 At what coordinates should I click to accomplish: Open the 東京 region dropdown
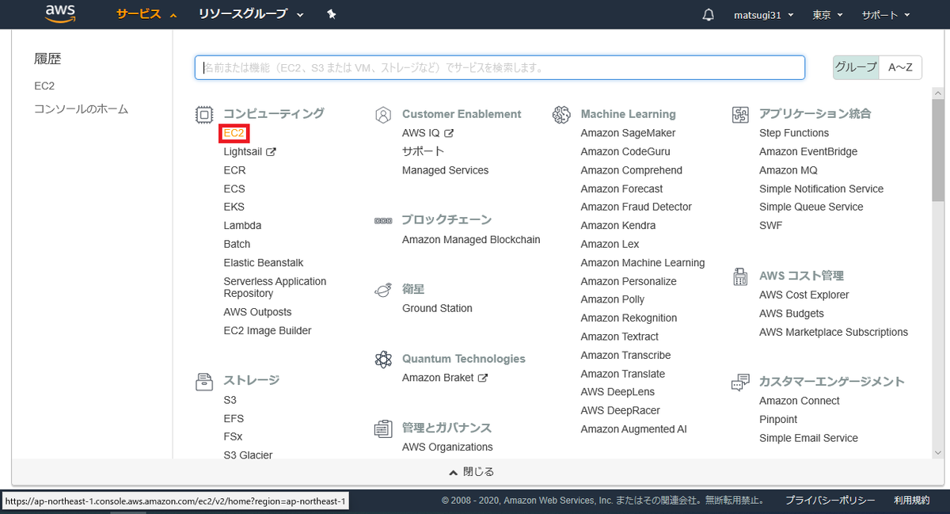pyautogui.click(x=827, y=14)
